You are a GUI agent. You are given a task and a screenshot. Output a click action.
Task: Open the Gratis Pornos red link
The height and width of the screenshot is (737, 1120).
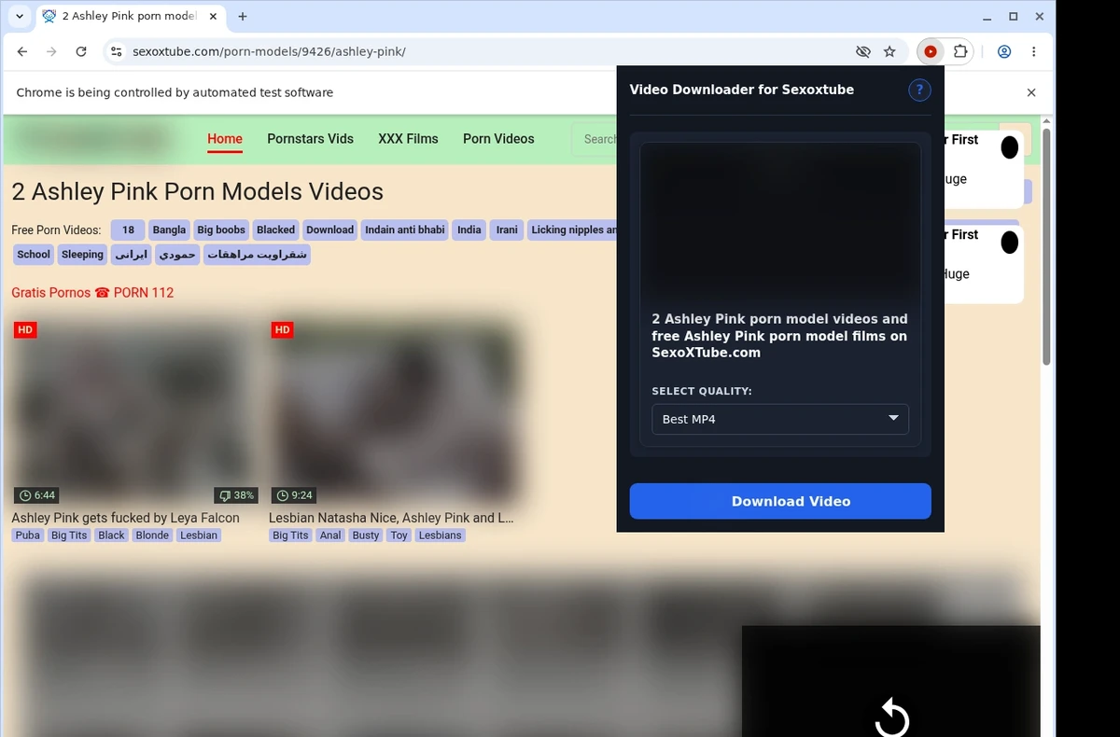tap(92, 293)
